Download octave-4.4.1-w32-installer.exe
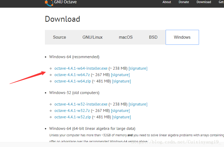The height and width of the screenshot is (147, 224). (81, 104)
